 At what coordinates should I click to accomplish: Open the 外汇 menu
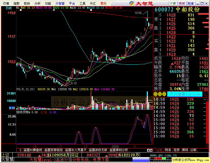(93, 4)
